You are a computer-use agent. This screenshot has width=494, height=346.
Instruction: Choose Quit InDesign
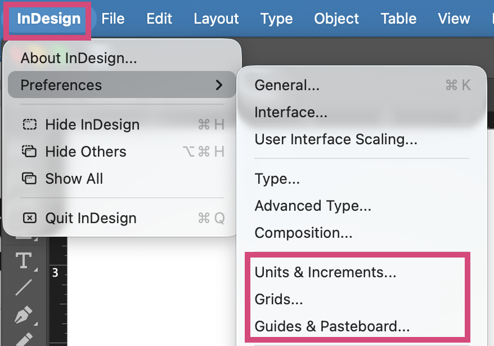click(x=122, y=218)
